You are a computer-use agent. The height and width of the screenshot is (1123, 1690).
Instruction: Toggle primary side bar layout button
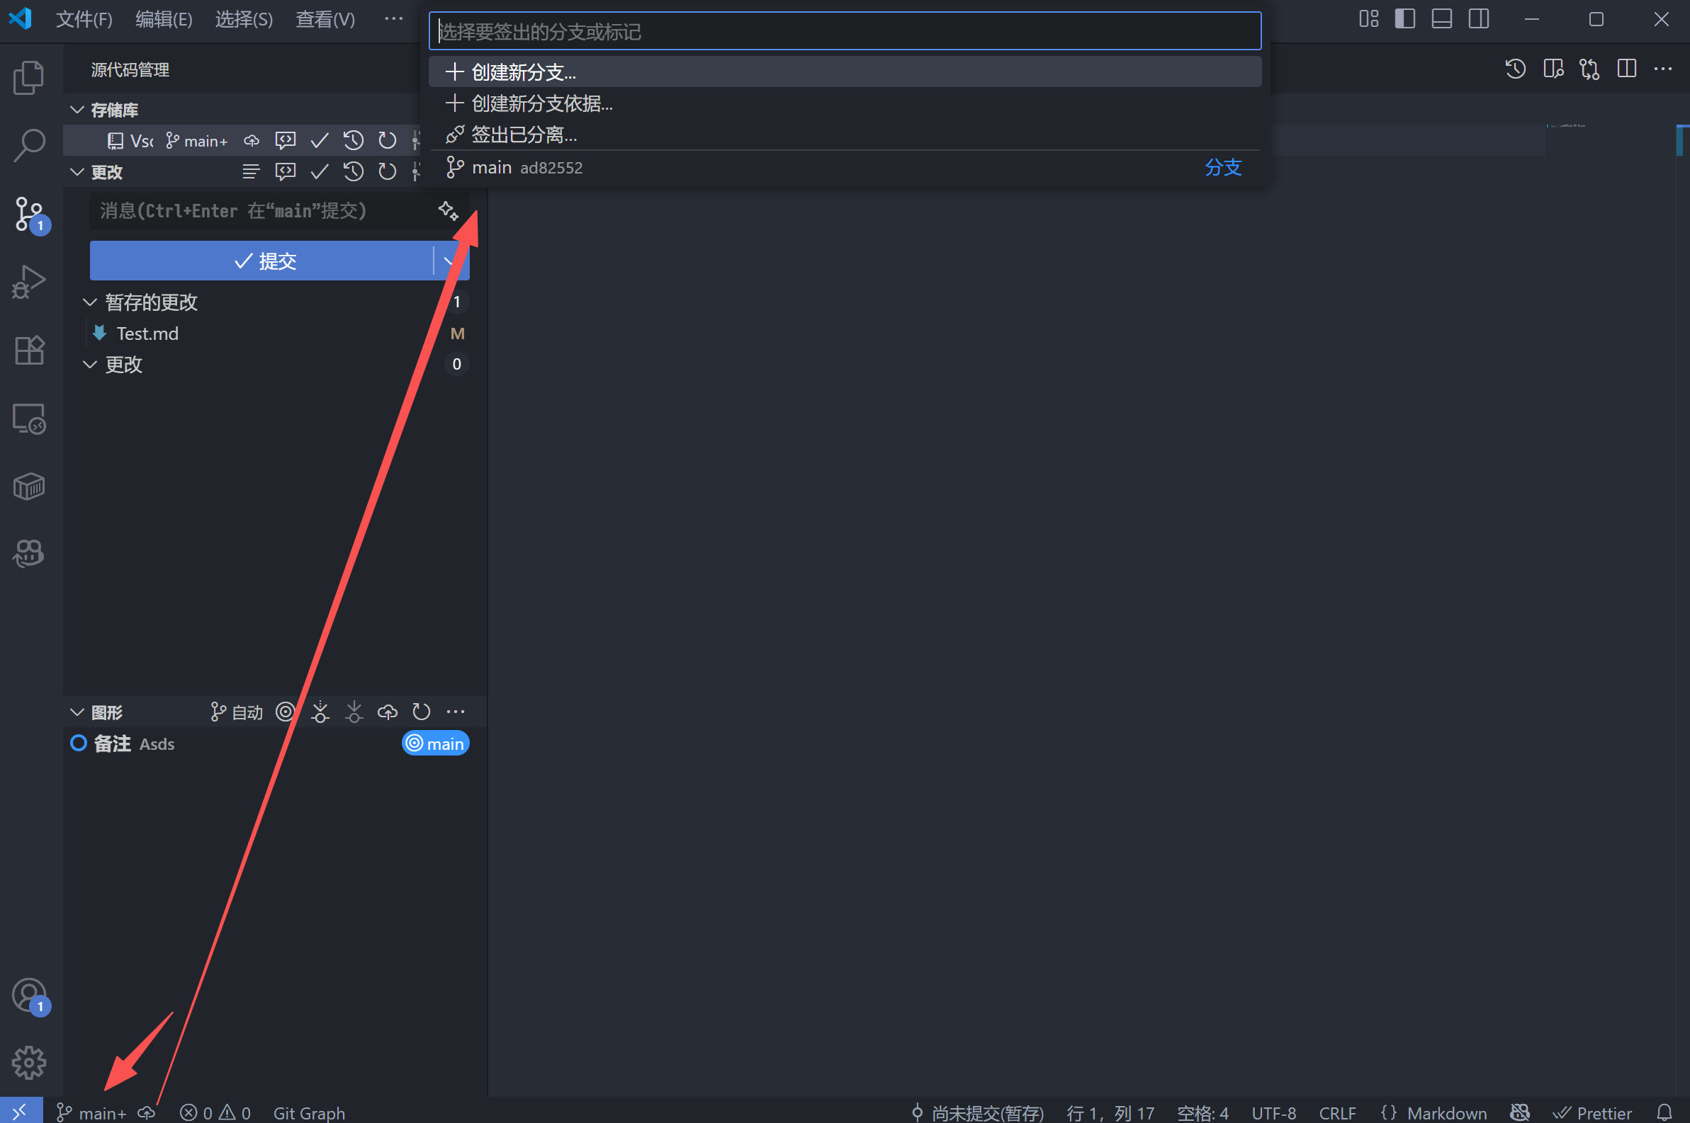(1404, 19)
